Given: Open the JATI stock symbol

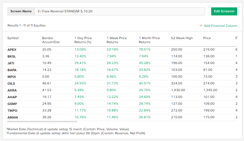Looking at the screenshot, I should click(x=11, y=63).
